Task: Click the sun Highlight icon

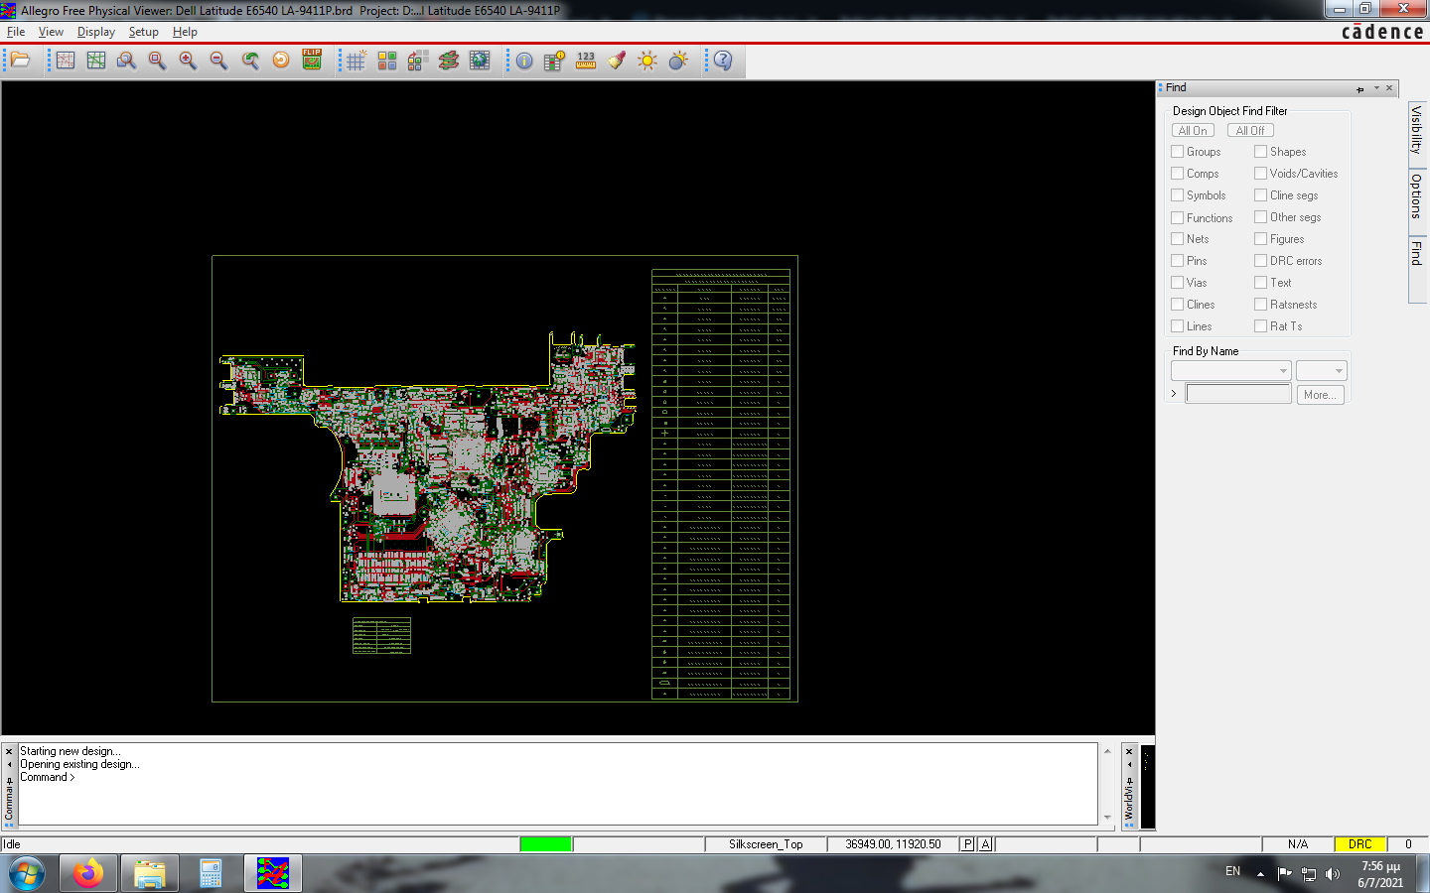Action: point(647,61)
